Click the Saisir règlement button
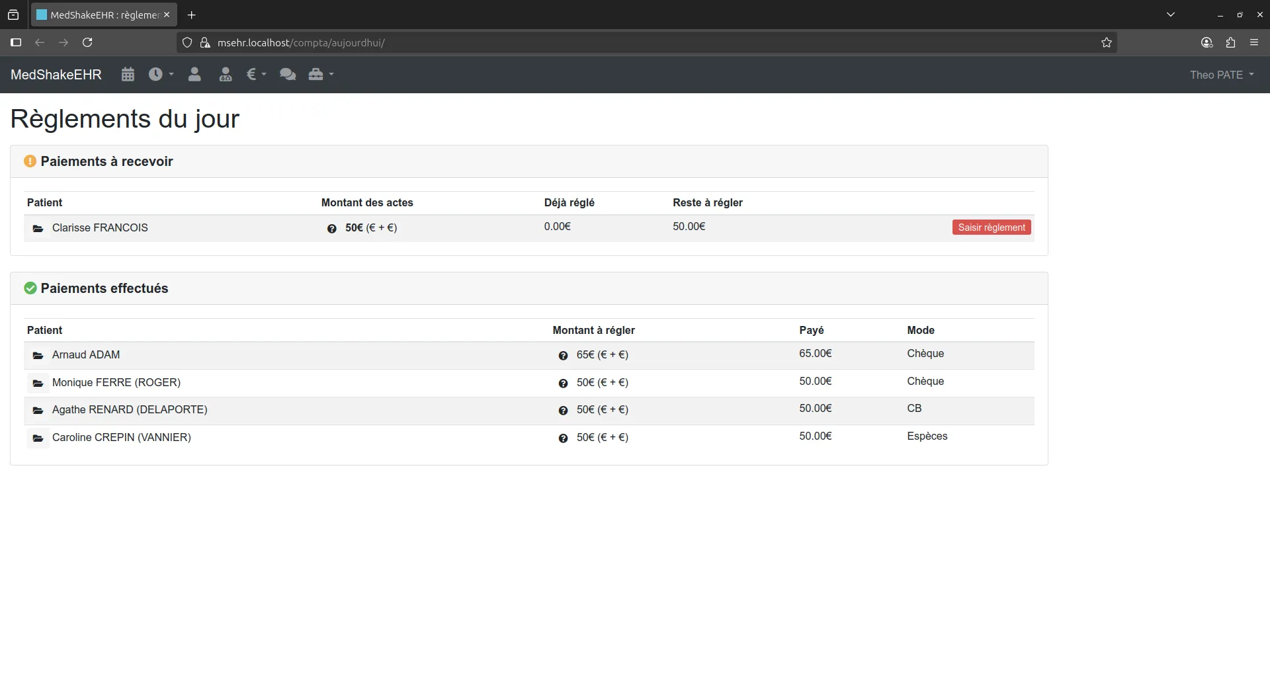This screenshot has height=693, width=1270. tap(991, 227)
